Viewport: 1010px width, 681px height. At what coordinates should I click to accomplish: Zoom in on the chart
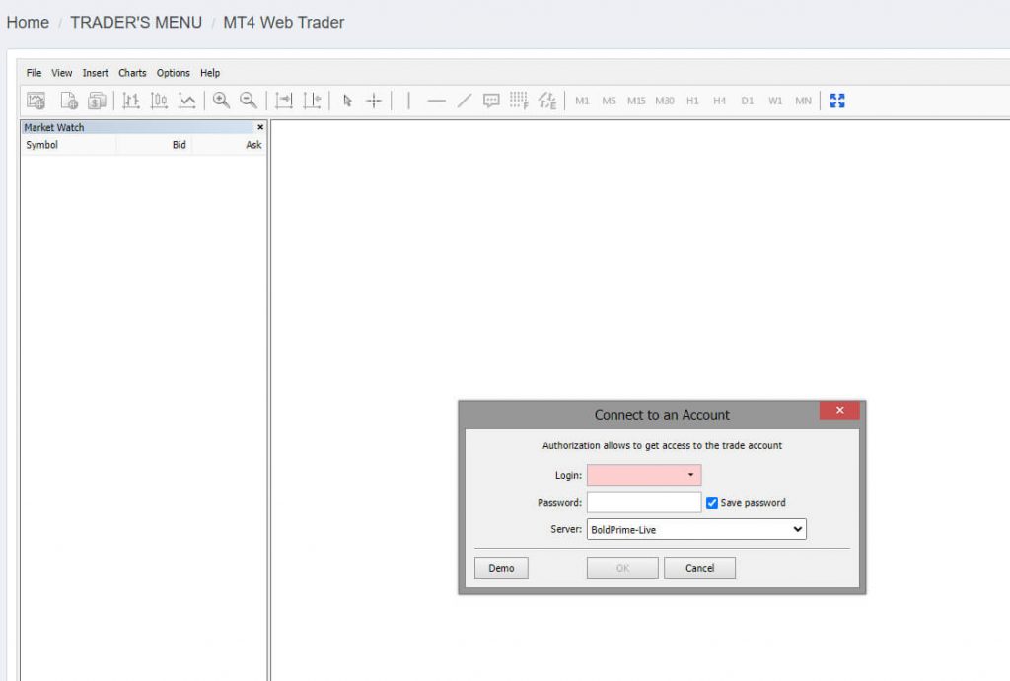221,101
